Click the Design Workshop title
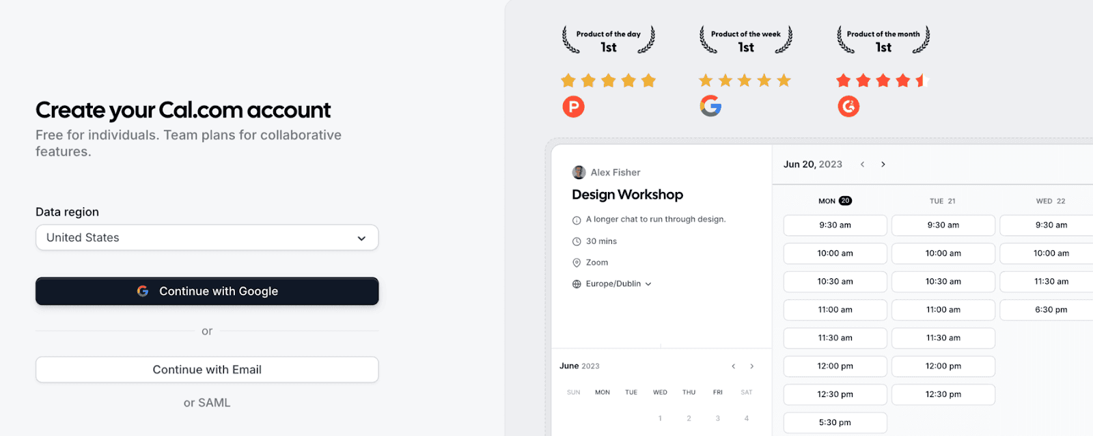Image resolution: width=1093 pixels, height=436 pixels. tap(627, 195)
